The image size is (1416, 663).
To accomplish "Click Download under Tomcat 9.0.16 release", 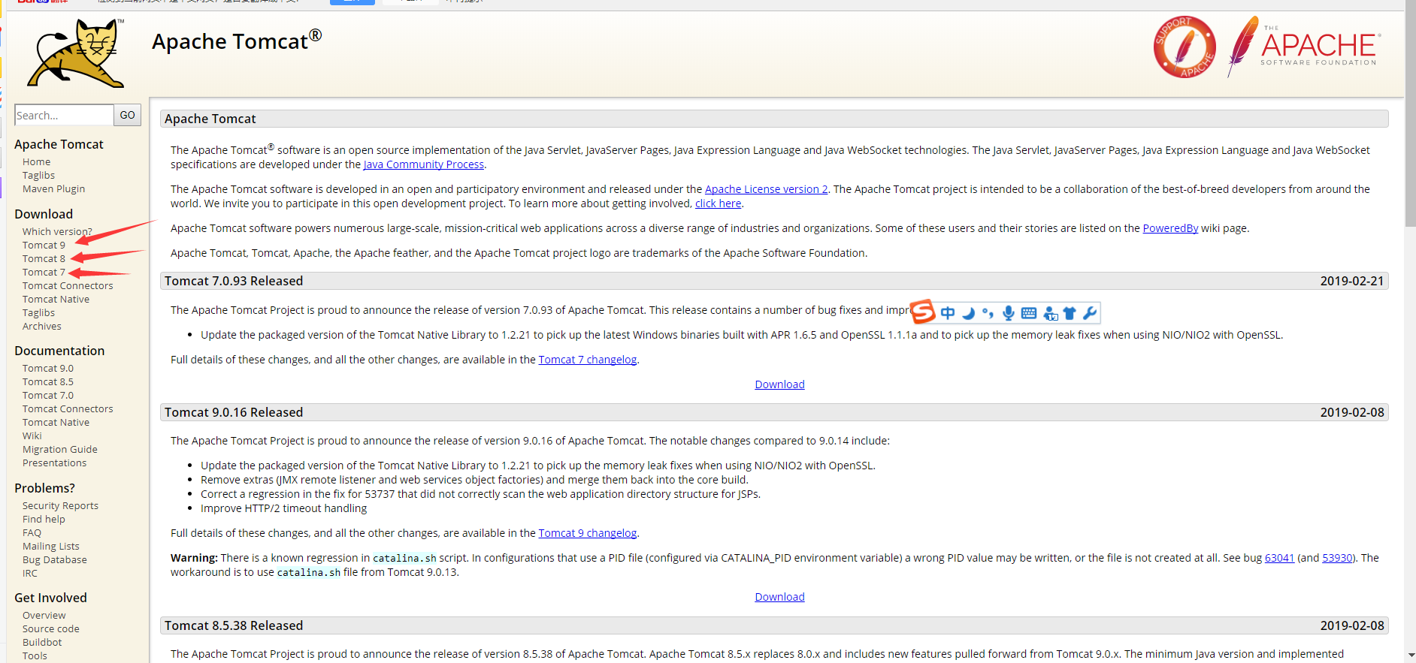I will (x=779, y=597).
